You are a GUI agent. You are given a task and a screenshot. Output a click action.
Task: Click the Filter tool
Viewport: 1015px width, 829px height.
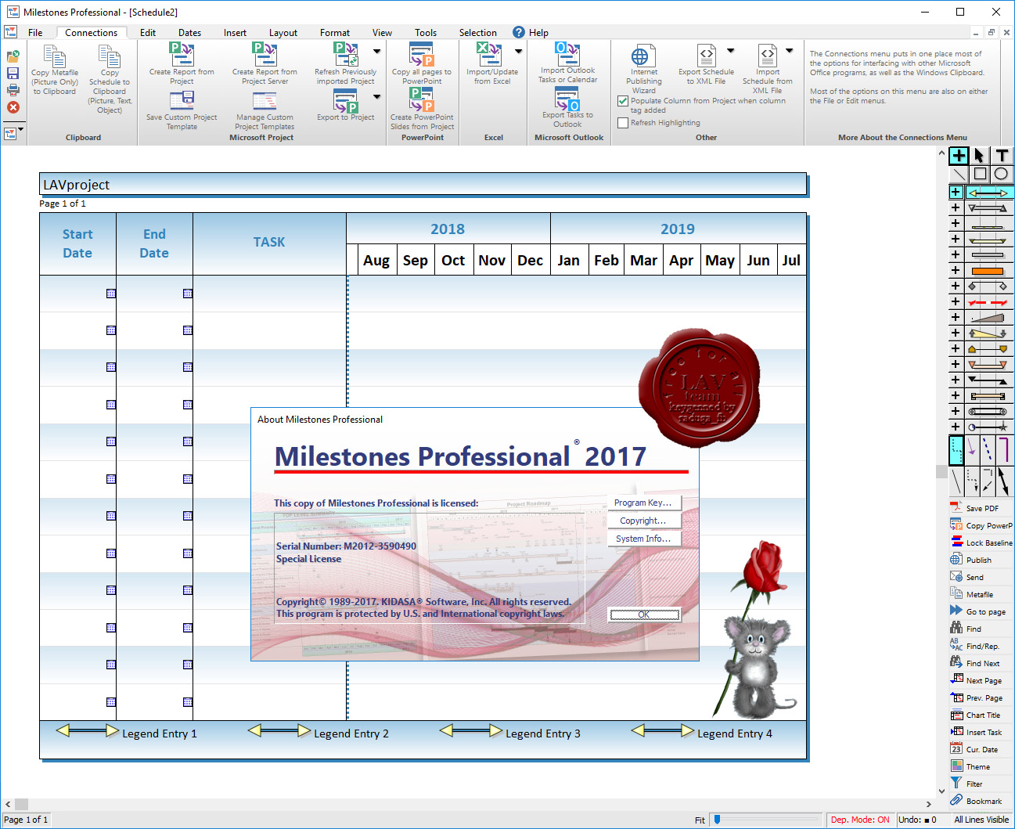(x=981, y=784)
